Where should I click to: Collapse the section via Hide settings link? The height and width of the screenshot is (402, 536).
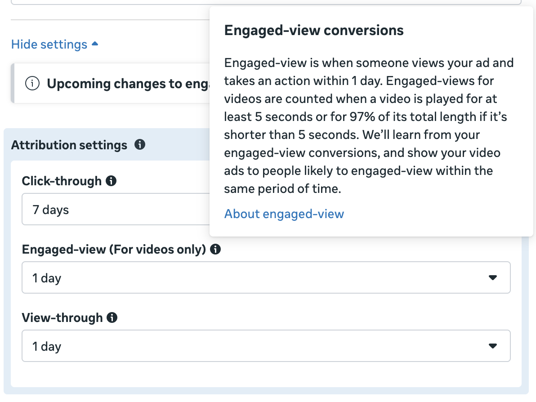[x=49, y=45]
